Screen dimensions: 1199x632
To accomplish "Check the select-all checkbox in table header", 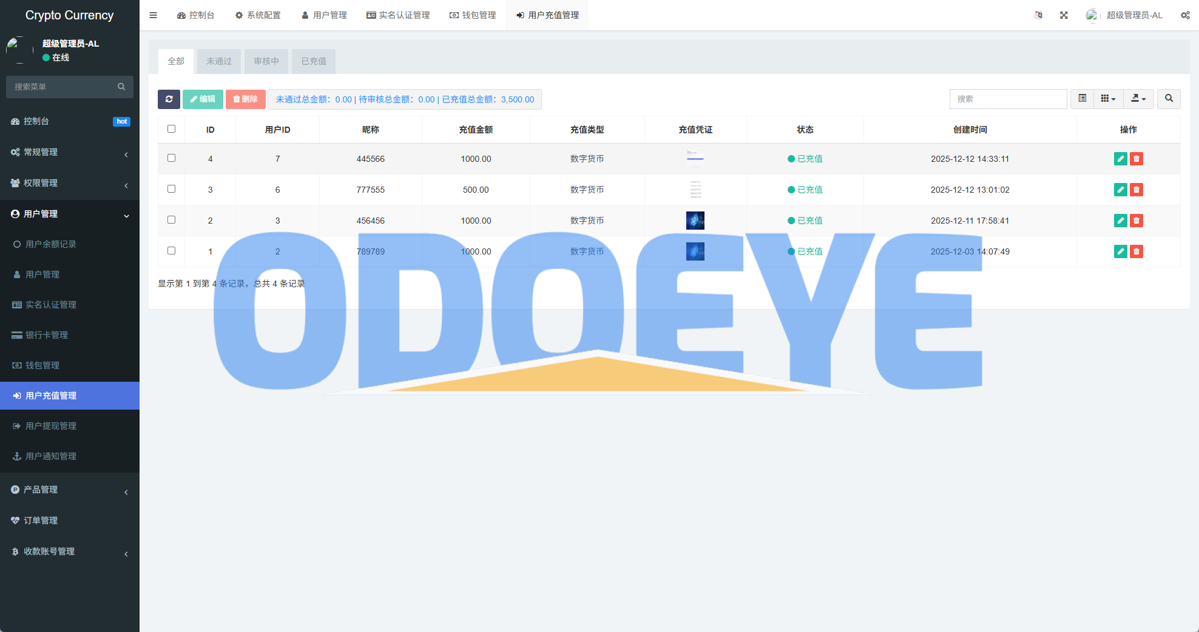I will tap(171, 129).
